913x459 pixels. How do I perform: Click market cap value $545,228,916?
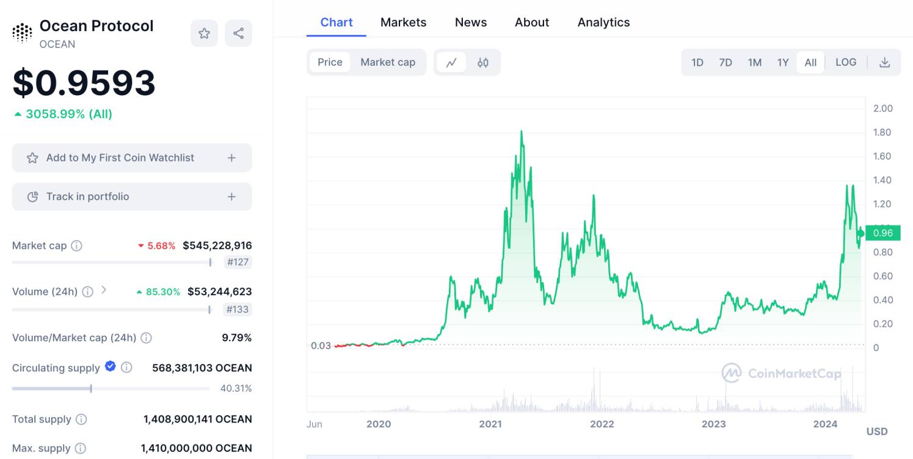pos(217,246)
